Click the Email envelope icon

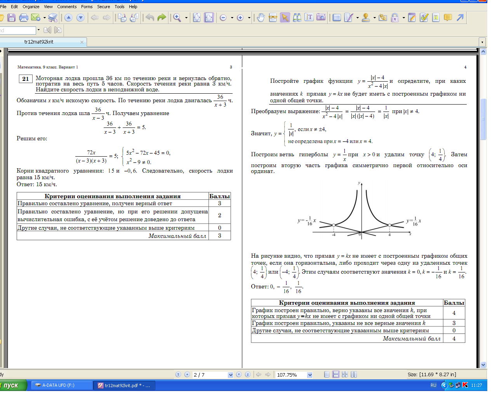click(36, 17)
